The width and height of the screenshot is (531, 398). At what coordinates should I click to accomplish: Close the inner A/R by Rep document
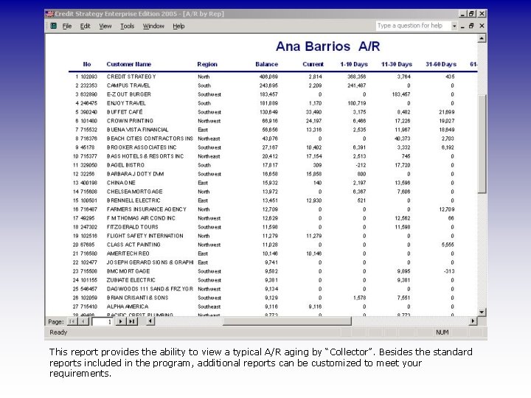pos(482,26)
